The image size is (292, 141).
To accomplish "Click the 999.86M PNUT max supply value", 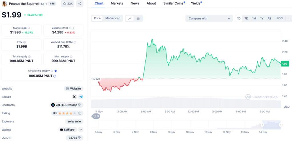I will click(64, 61).
